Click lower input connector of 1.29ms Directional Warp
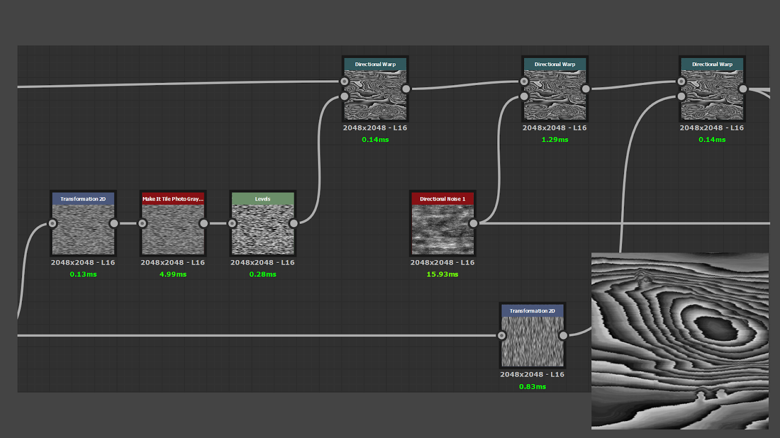The width and height of the screenshot is (780, 438). (x=524, y=96)
